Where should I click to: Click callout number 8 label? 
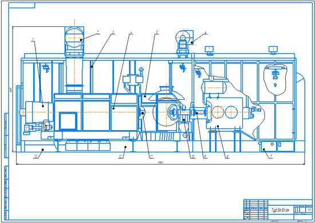[227, 157]
